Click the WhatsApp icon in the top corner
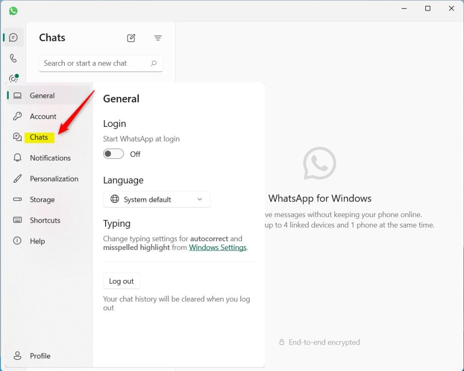464x371 pixels. pyautogui.click(x=12, y=10)
